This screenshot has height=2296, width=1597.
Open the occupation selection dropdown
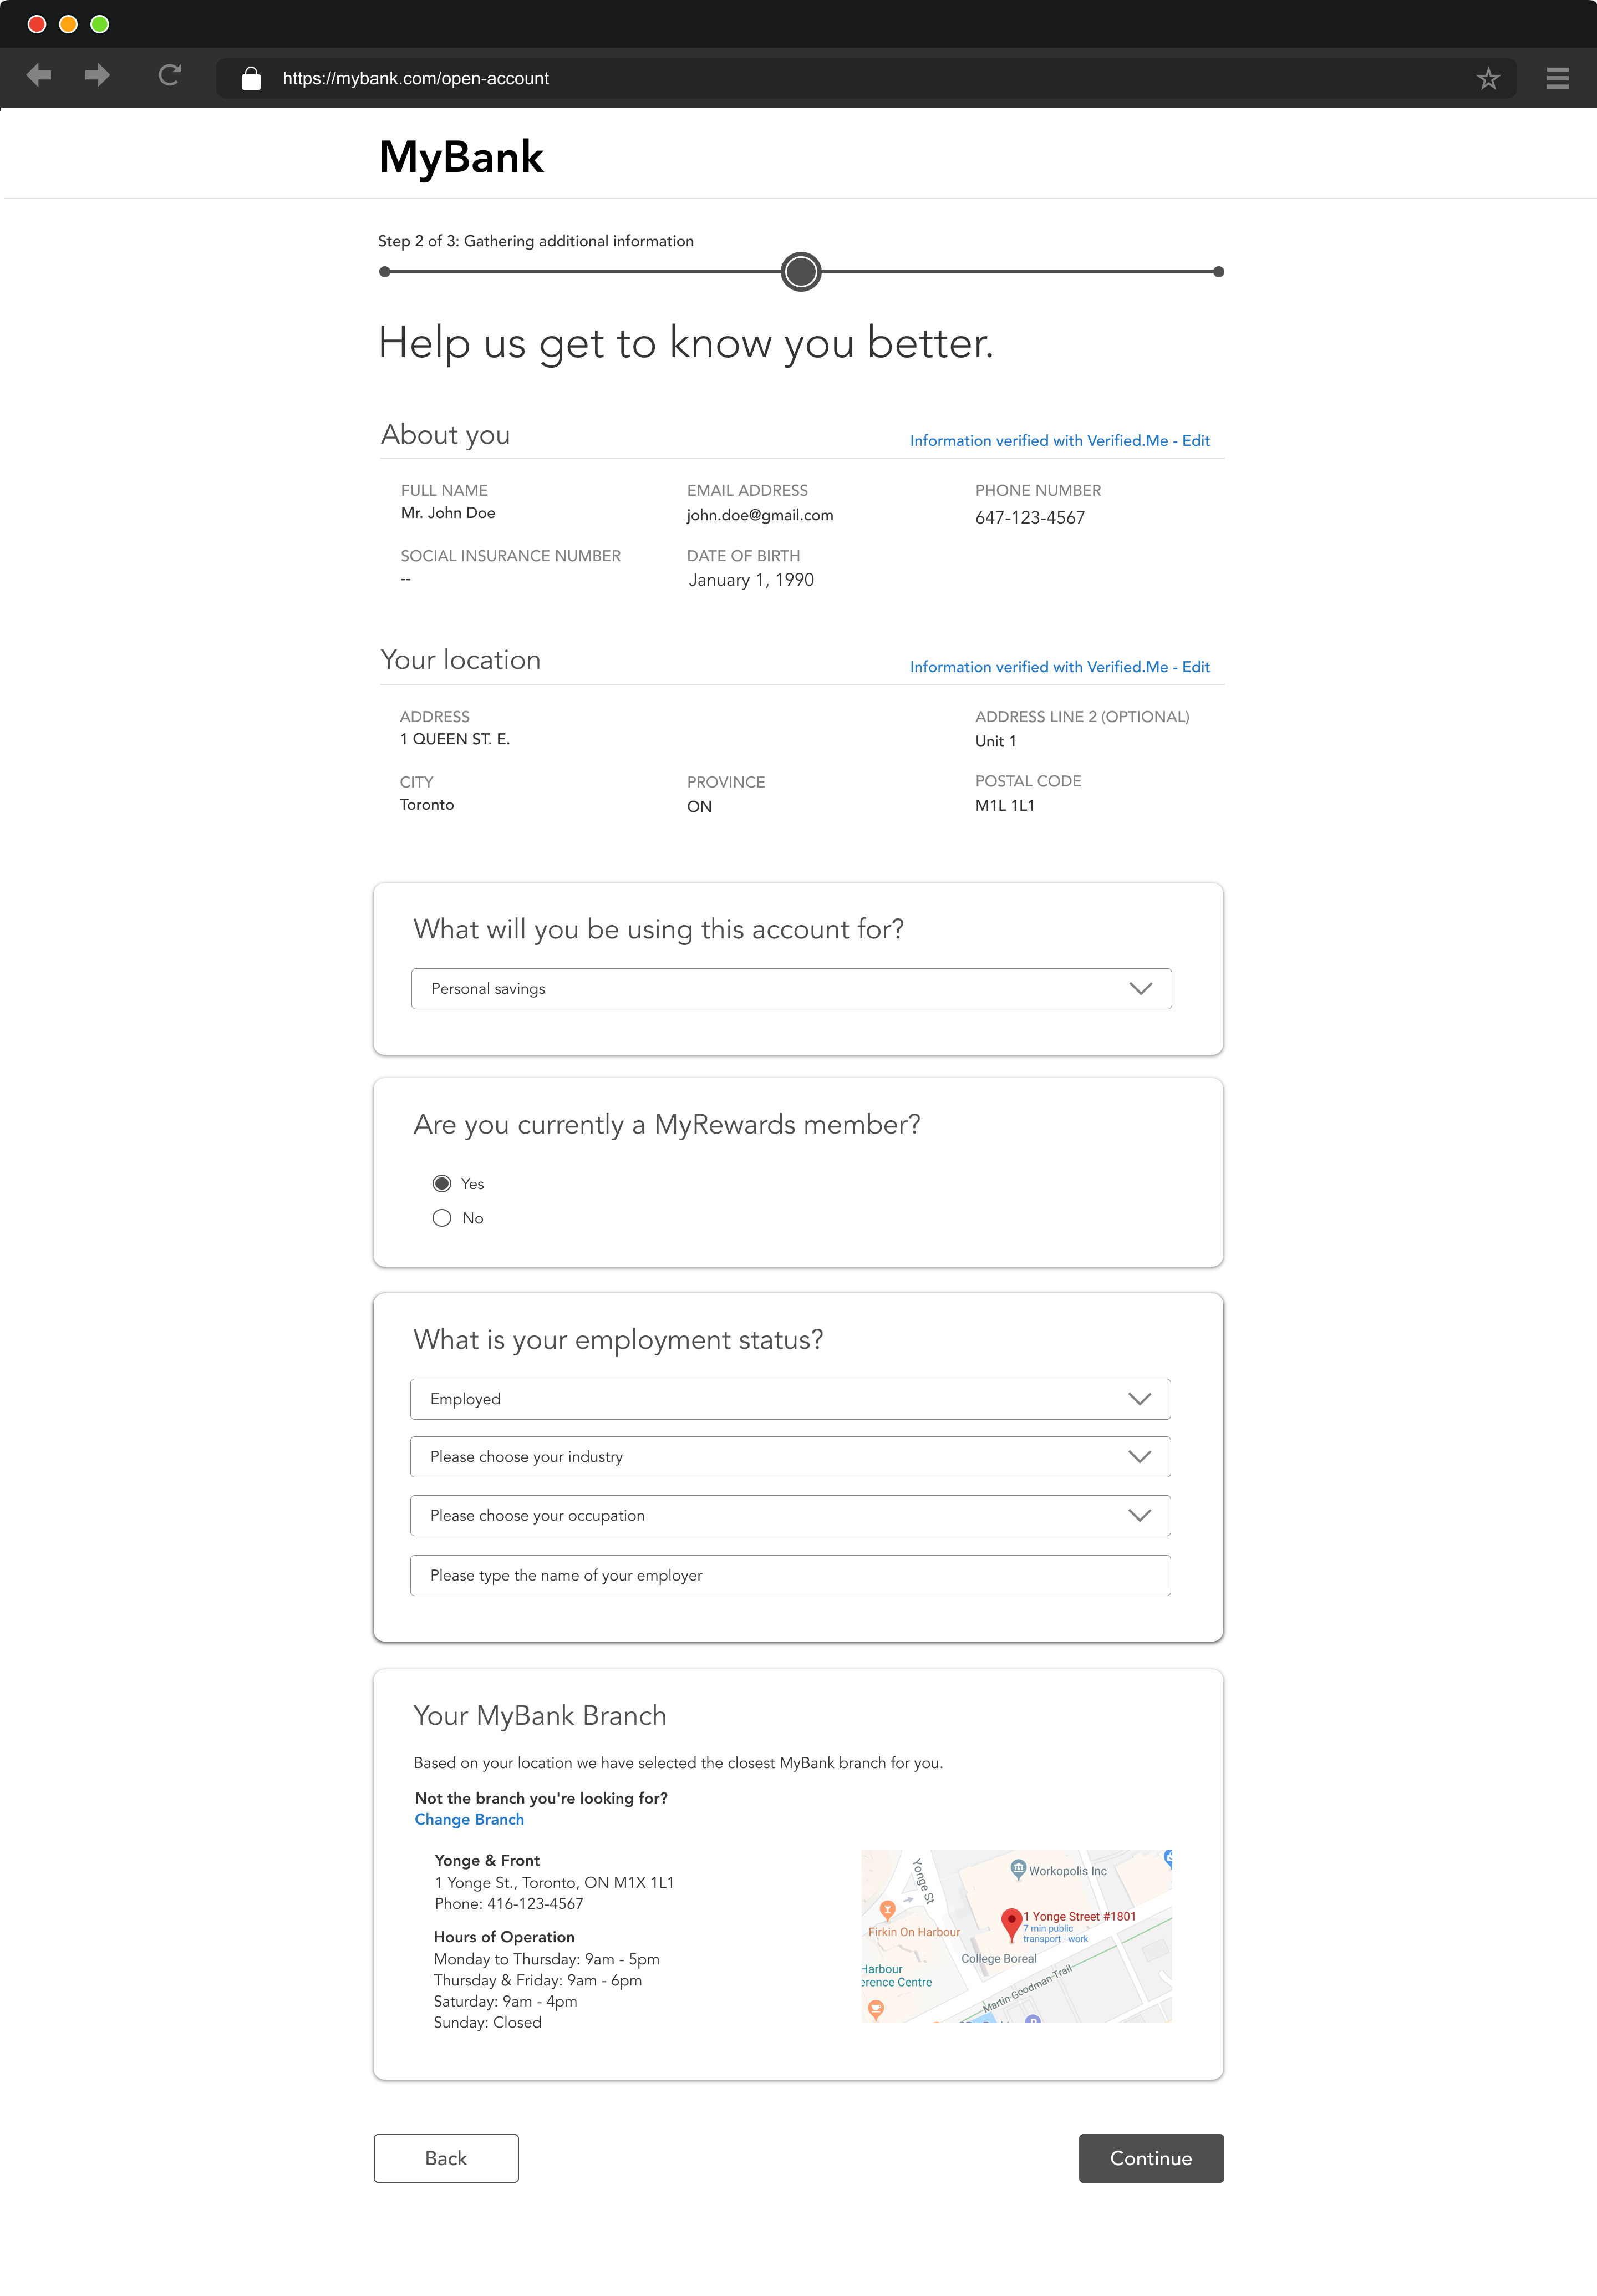pos(790,1516)
